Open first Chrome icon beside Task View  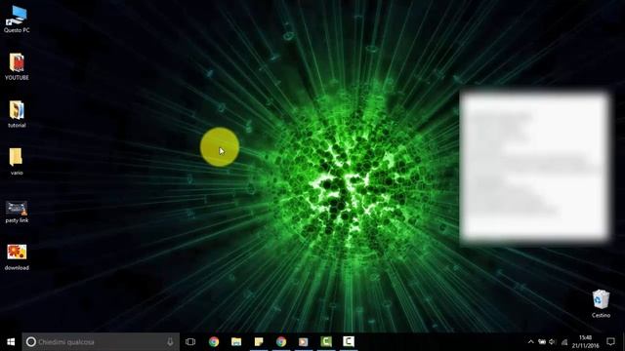[x=214, y=342]
